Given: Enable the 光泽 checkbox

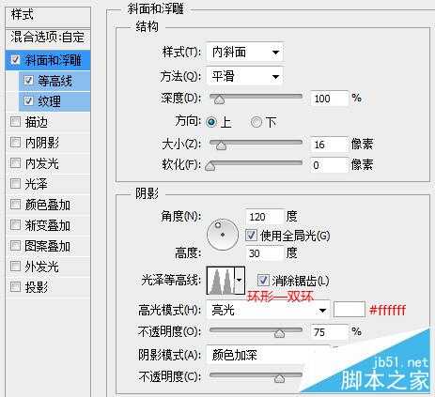Looking at the screenshot, I should point(15,184).
